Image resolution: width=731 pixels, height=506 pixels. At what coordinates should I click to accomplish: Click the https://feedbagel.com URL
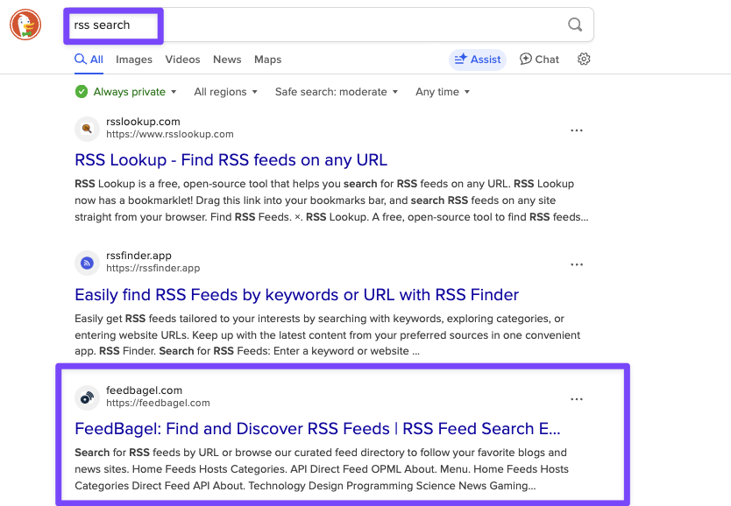click(x=158, y=403)
